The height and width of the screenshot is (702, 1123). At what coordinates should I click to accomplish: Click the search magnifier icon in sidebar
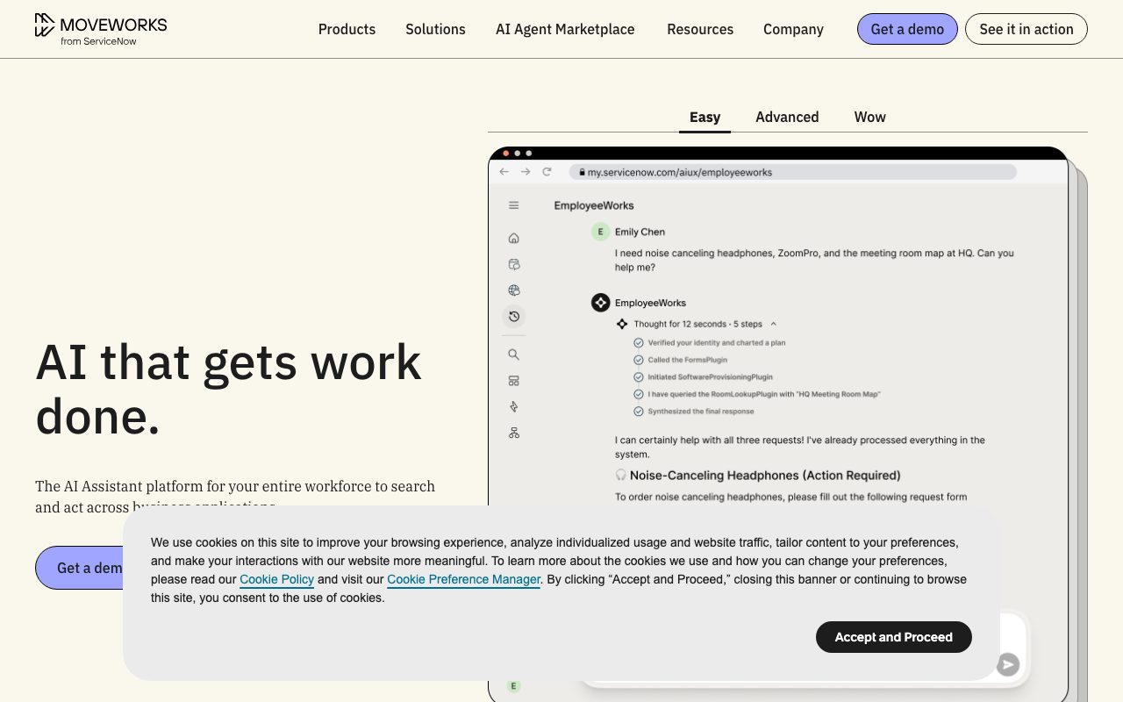(514, 355)
